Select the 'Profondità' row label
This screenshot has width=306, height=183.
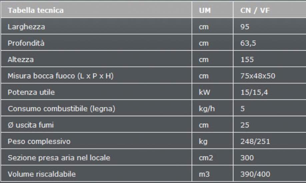(x=26, y=43)
